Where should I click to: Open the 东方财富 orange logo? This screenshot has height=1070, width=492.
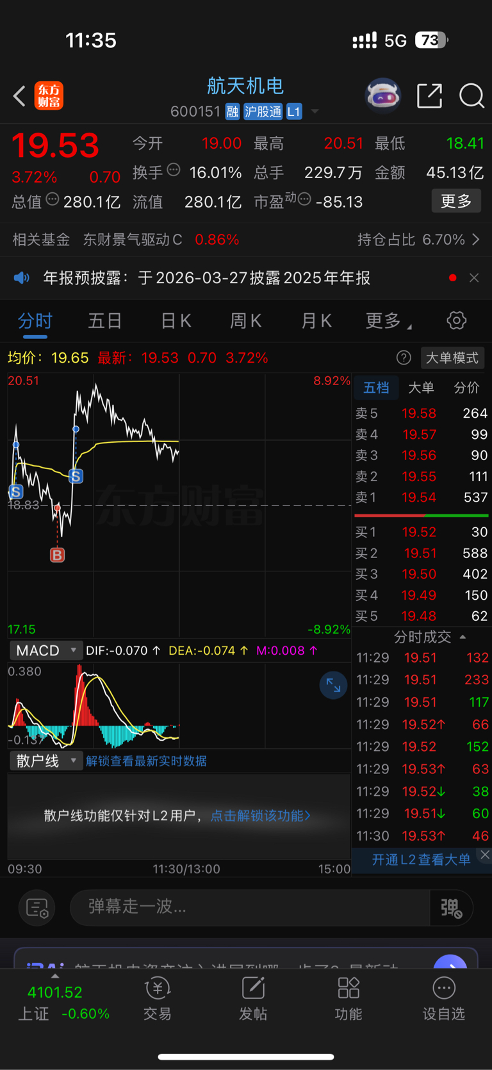tap(49, 96)
